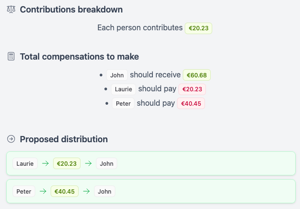Viewport: 300px width, 209px height.
Task: Select the €20.23 badge in Laurie's transfer row
Action: 67,163
